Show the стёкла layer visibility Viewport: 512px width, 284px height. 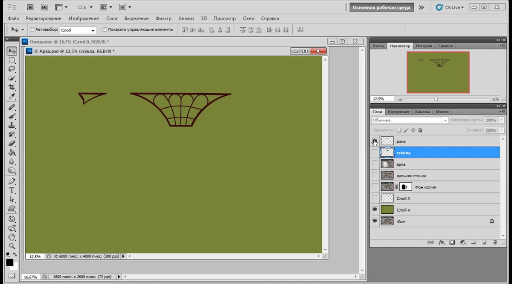[375, 152]
